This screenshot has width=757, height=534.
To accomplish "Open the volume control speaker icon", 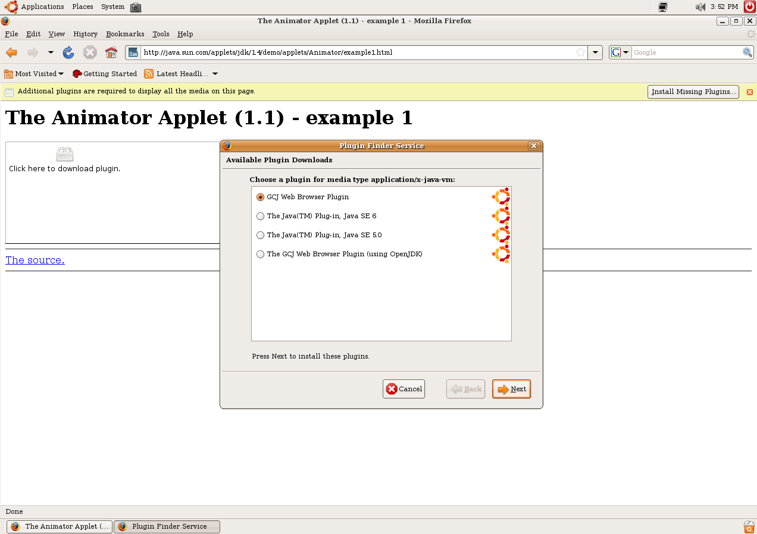I will 700,7.
